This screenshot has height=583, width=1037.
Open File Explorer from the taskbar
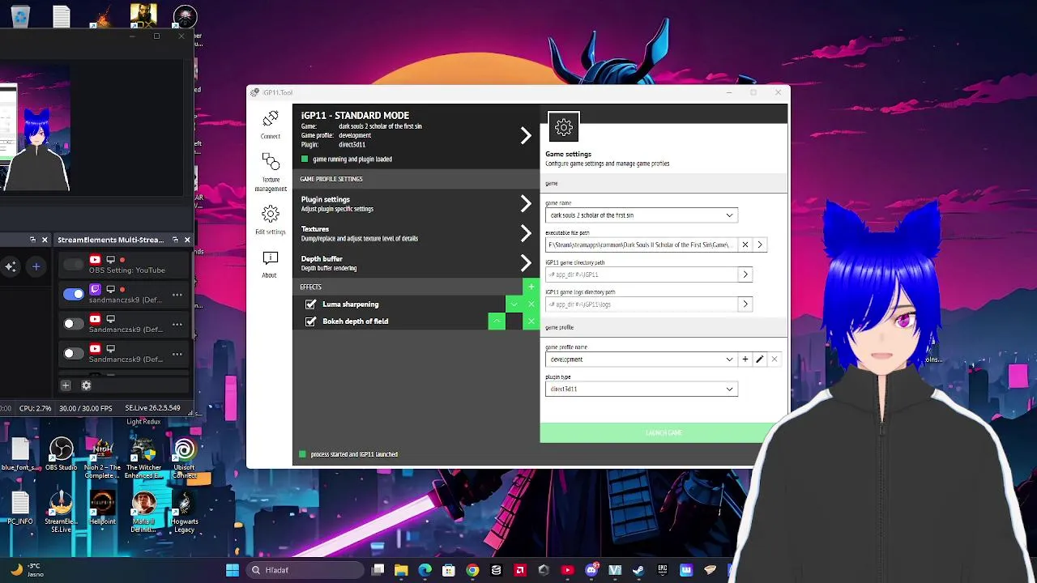tap(401, 570)
